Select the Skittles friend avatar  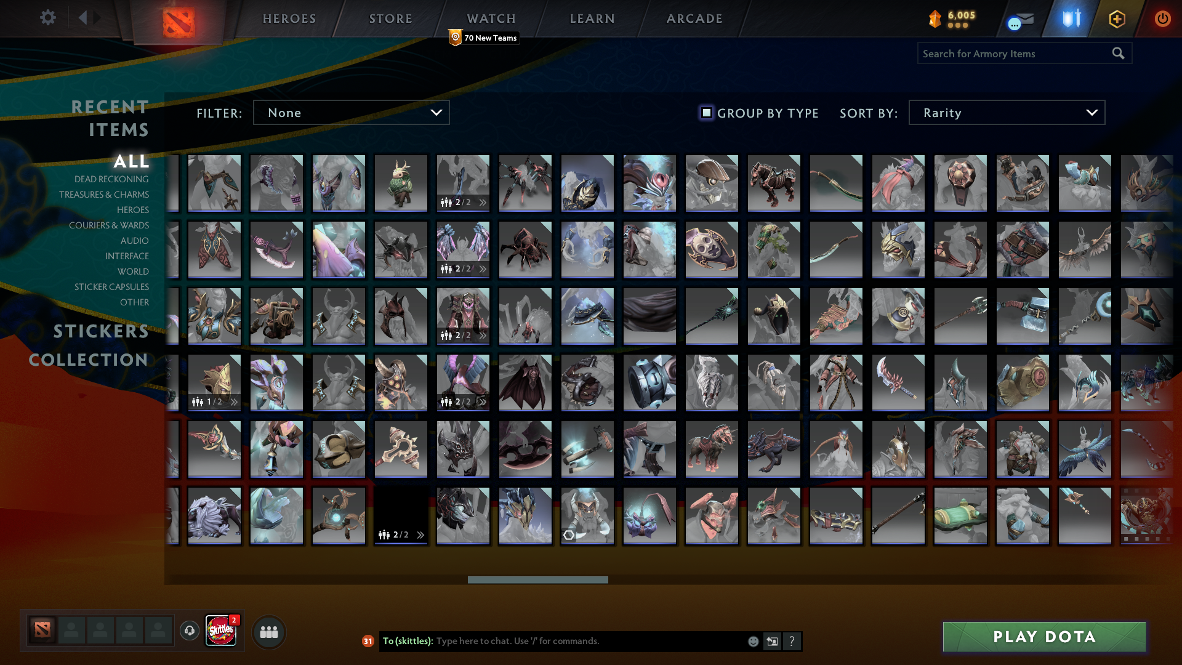pos(220,631)
